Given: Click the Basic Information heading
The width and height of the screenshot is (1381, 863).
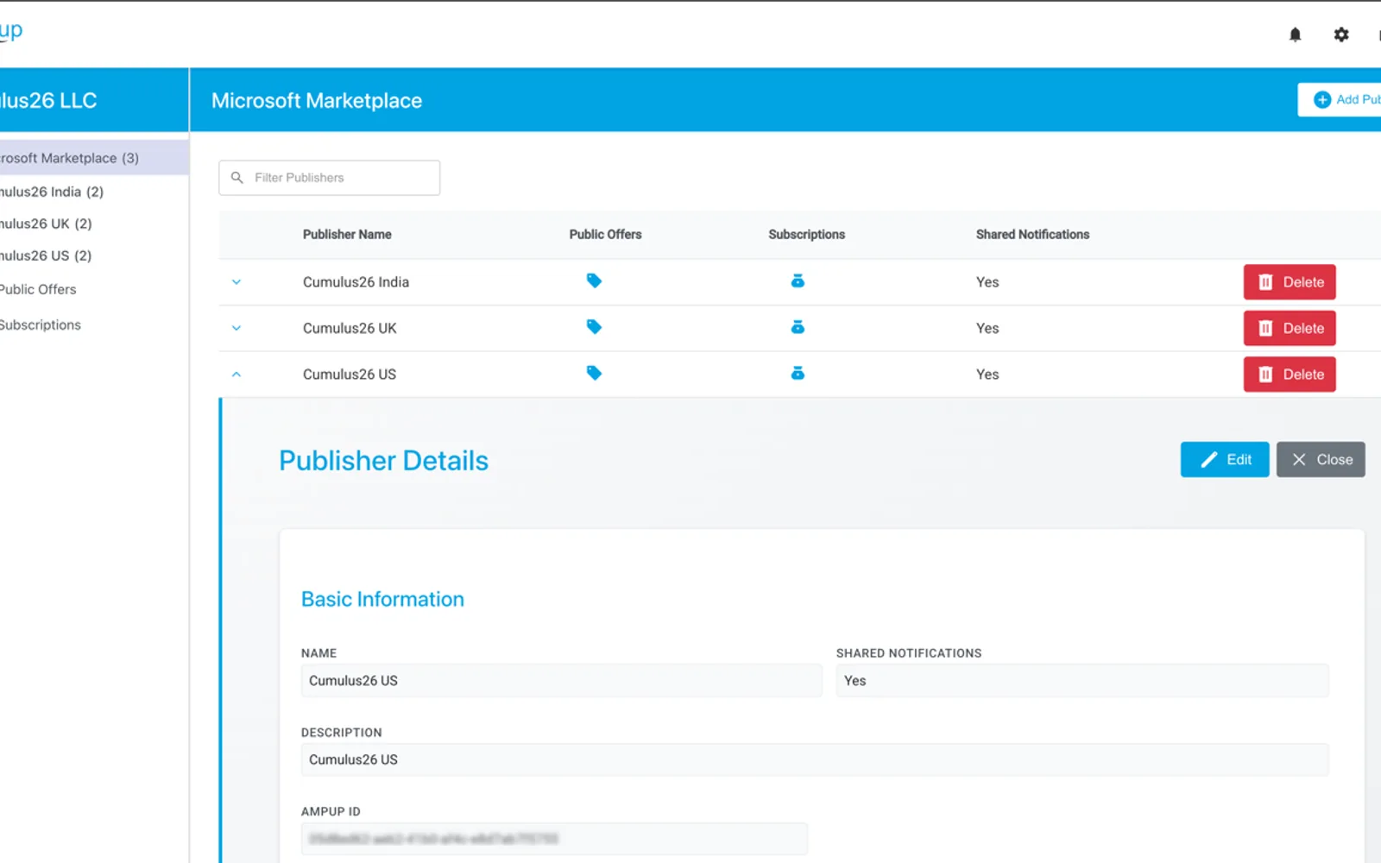Looking at the screenshot, I should pyautogui.click(x=382, y=599).
